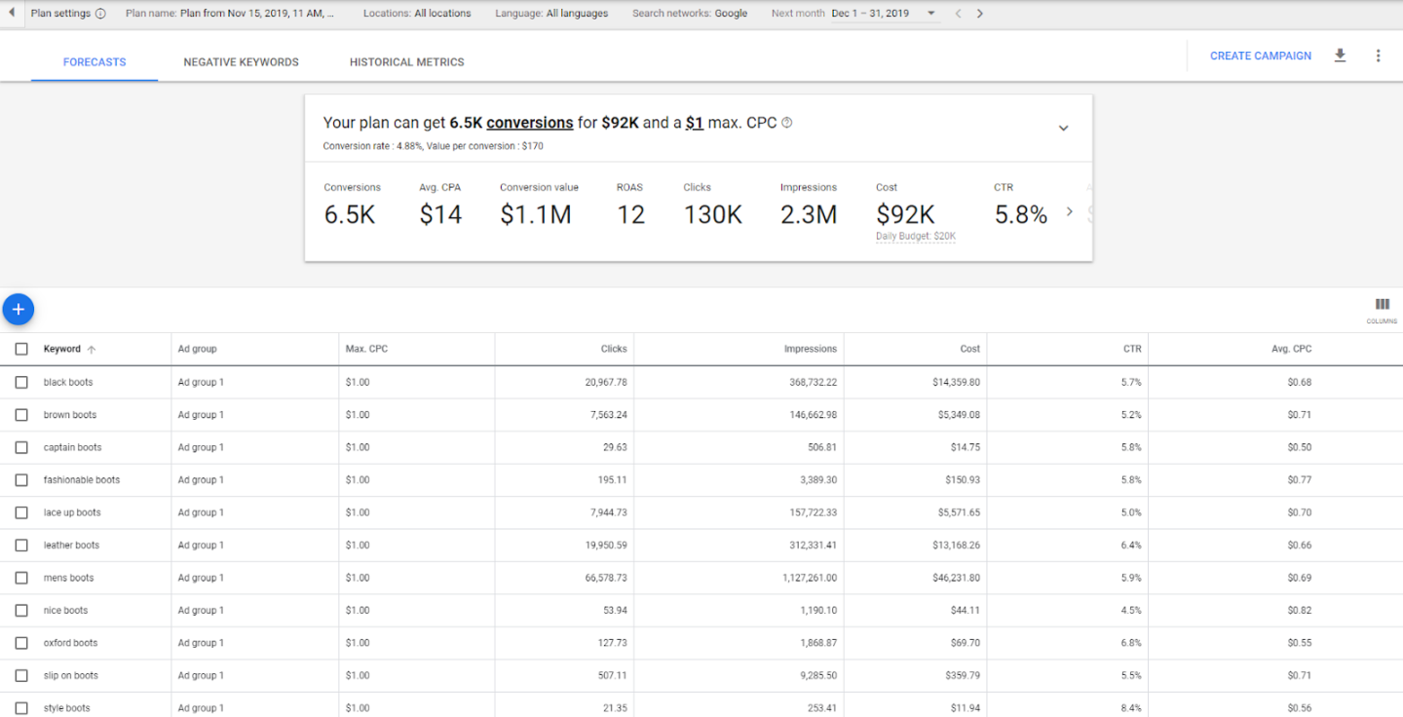
Task: Open the Columns selector icon
Action: tap(1382, 305)
